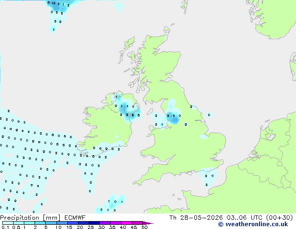Click the date '28-05-2026' text
Viewport: 296px width, 229px height.
click(201, 218)
